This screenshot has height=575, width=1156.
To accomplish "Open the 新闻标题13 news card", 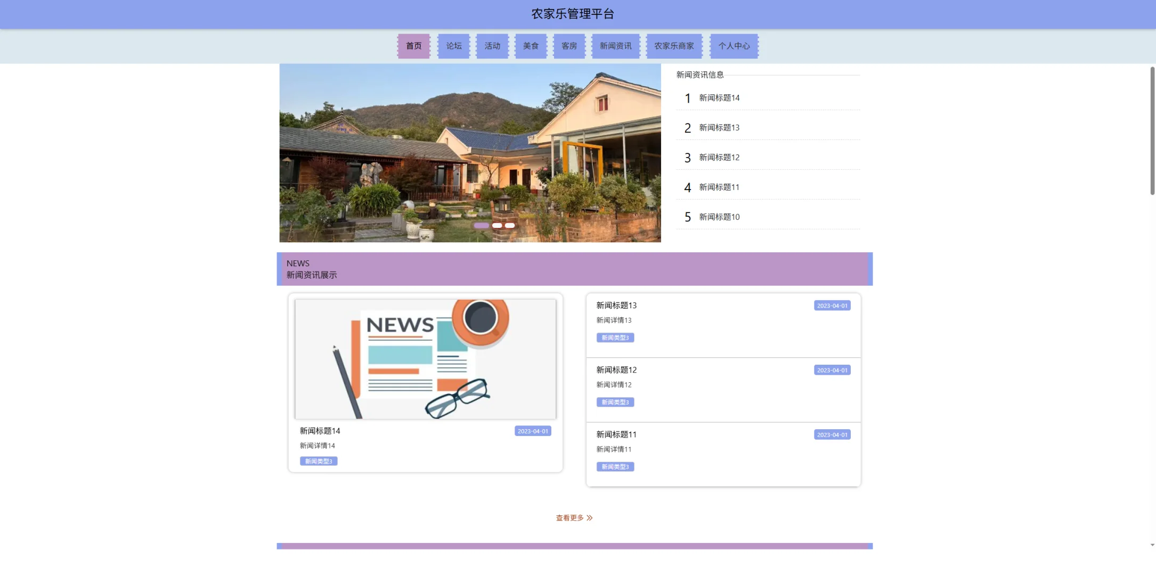I will pos(616,306).
